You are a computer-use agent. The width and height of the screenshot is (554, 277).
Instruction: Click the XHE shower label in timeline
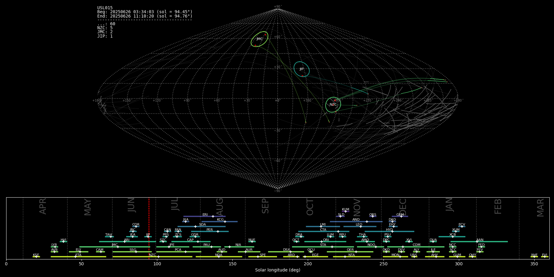(x=534, y=255)
